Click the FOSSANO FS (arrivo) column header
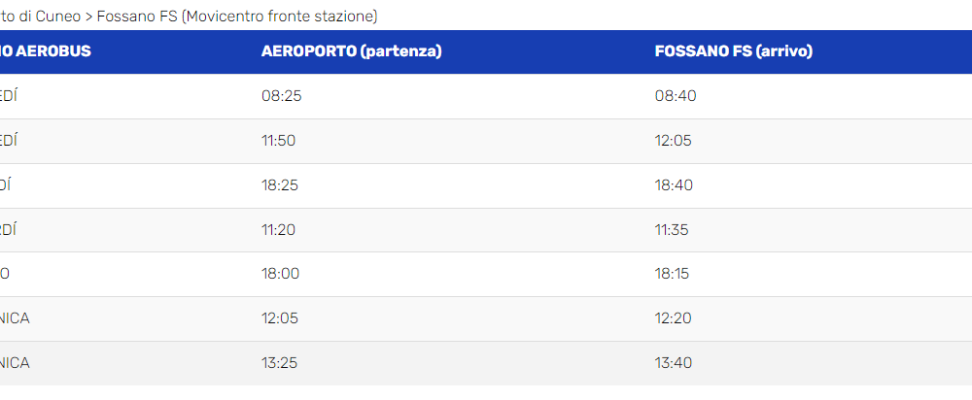 point(733,51)
